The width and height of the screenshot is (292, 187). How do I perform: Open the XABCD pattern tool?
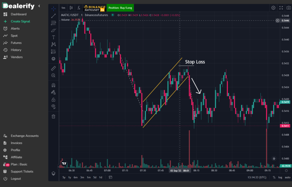pos(53,44)
